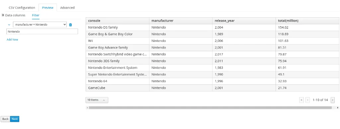Click total value 49.1
Image resolution: width=340 pixels, height=129 pixels.
[x=307, y=74]
